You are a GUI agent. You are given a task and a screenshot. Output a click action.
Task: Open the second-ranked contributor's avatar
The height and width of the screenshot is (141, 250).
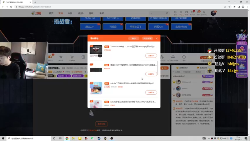(x=178, y=88)
